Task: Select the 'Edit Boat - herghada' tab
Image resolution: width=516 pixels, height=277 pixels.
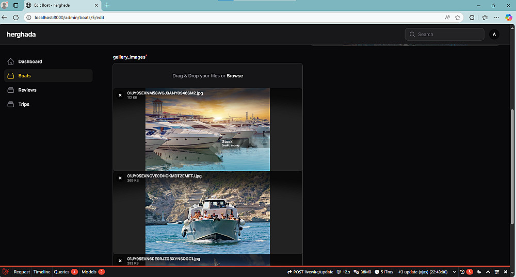Action: (x=62, y=5)
